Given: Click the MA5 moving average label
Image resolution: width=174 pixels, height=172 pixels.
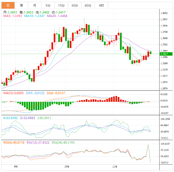Looking at the screenshot, I should 13,16.
